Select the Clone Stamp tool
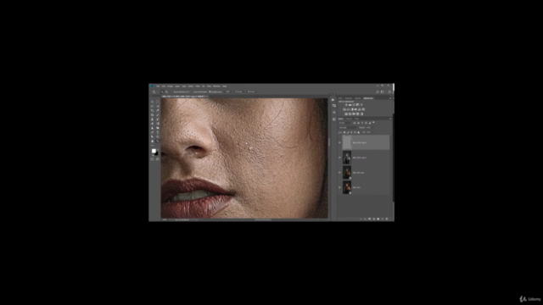The height and width of the screenshot is (305, 543). [153, 119]
